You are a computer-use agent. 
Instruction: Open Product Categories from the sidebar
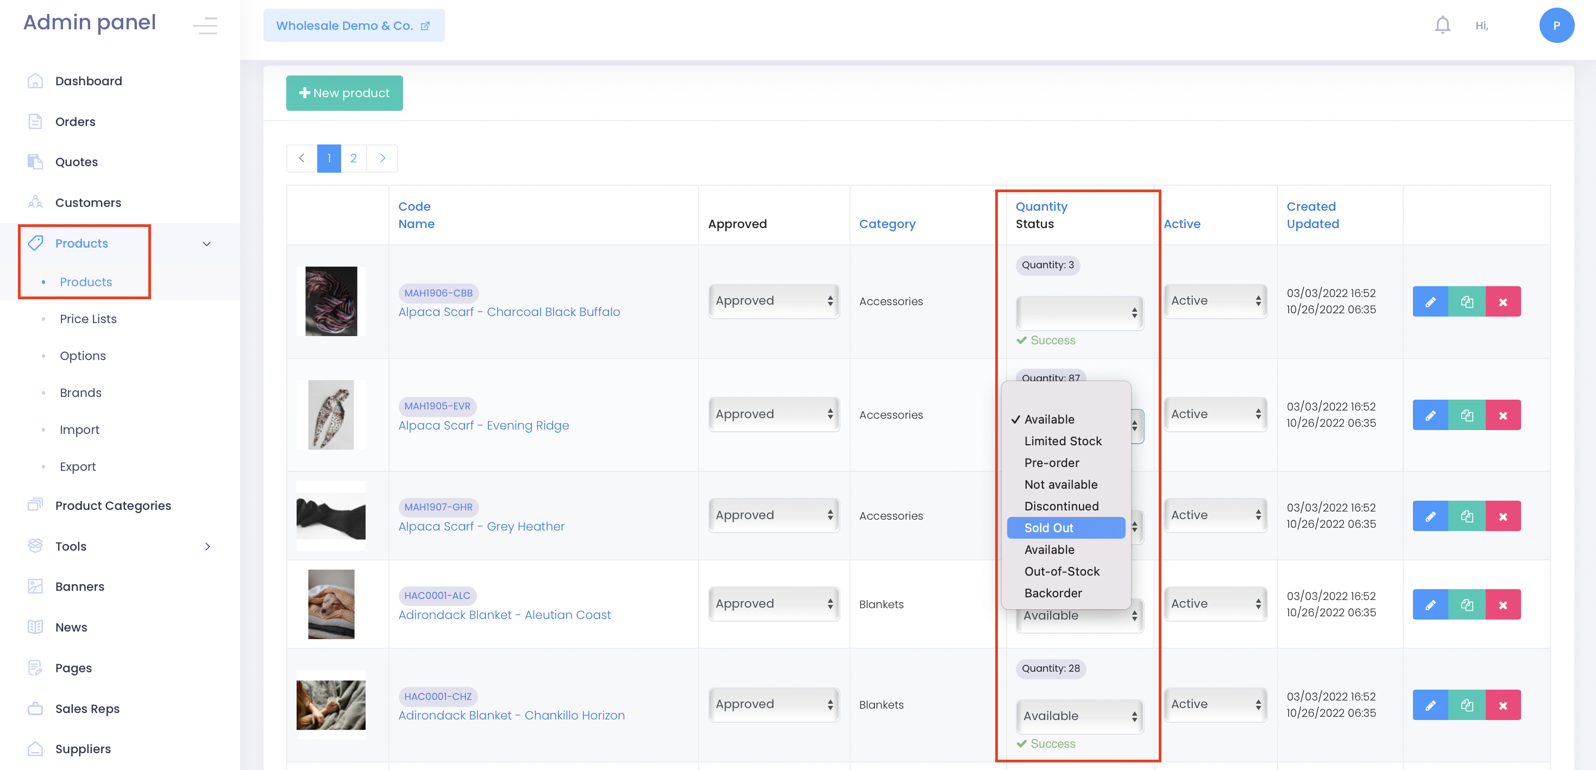(x=114, y=506)
